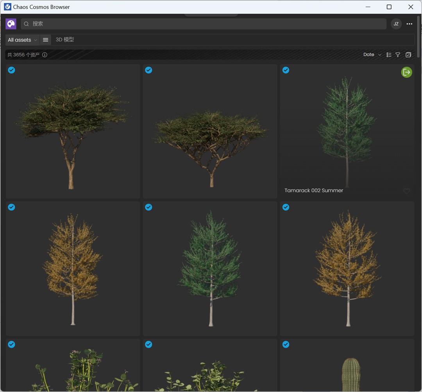
Task: Uncheck the Tamarack 002 Summer badge
Action: [x=286, y=70]
